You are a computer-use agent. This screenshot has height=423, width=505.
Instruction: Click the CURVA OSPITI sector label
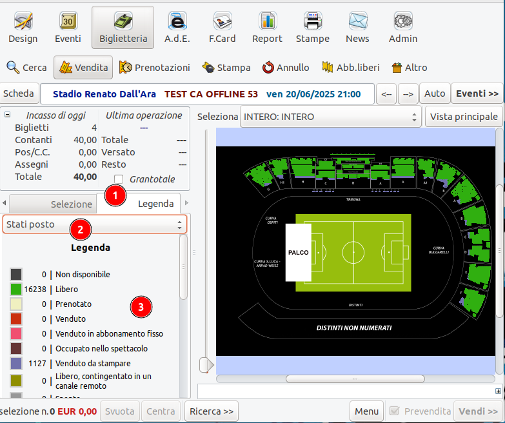[x=271, y=220]
